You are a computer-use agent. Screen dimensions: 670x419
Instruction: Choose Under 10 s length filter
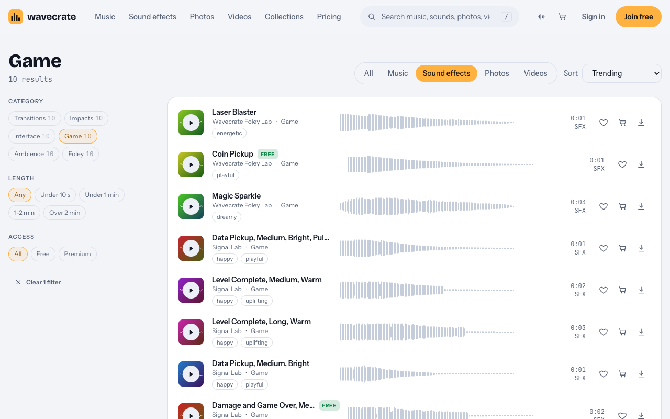[55, 195]
